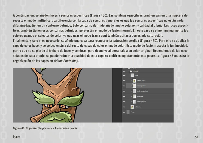Click the Grupo 2 folder icon

click(x=131, y=72)
